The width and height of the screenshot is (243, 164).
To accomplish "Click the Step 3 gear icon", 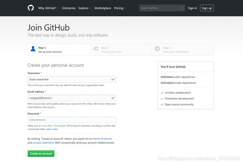I will point(157,49).
